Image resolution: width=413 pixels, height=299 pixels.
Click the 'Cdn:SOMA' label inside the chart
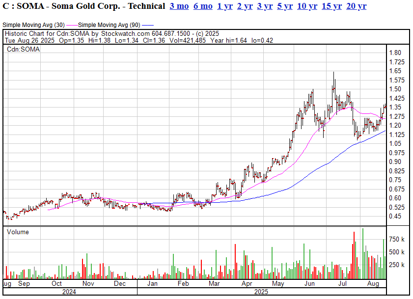pyautogui.click(x=23, y=50)
